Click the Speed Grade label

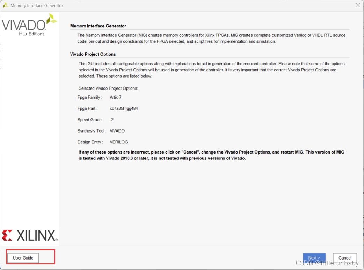[90, 120]
